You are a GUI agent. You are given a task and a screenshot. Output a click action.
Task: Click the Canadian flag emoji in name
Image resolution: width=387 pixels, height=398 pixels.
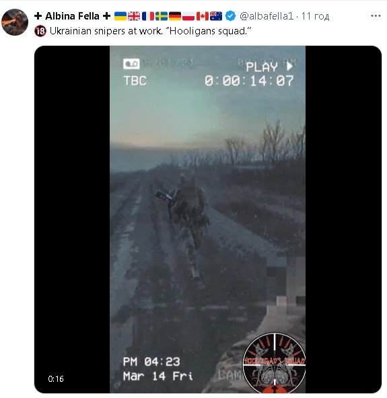pos(203,16)
